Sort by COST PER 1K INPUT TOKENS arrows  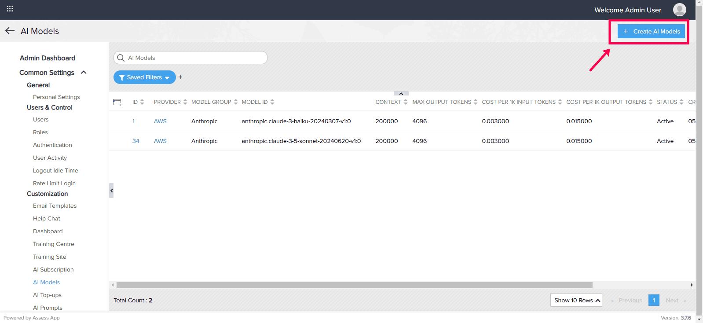pyautogui.click(x=560, y=102)
